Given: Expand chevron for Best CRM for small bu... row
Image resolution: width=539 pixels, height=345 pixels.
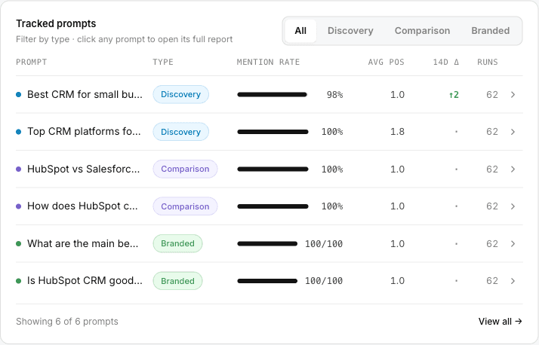Looking at the screenshot, I should click(513, 95).
